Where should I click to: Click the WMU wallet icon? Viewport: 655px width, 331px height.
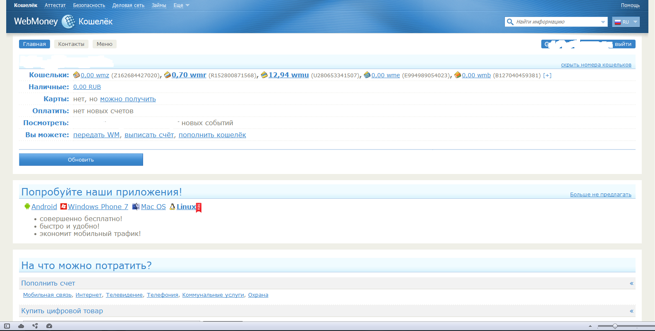pyautogui.click(x=264, y=75)
